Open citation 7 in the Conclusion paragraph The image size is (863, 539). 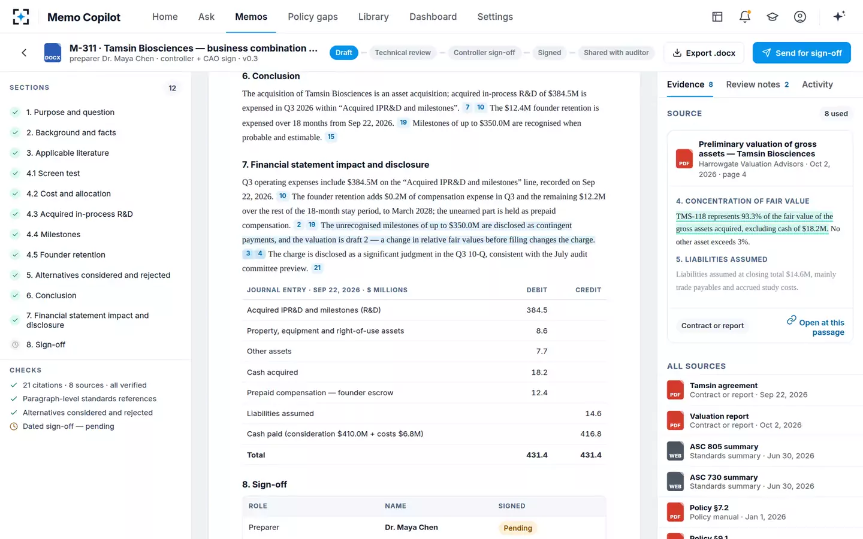[467, 108]
